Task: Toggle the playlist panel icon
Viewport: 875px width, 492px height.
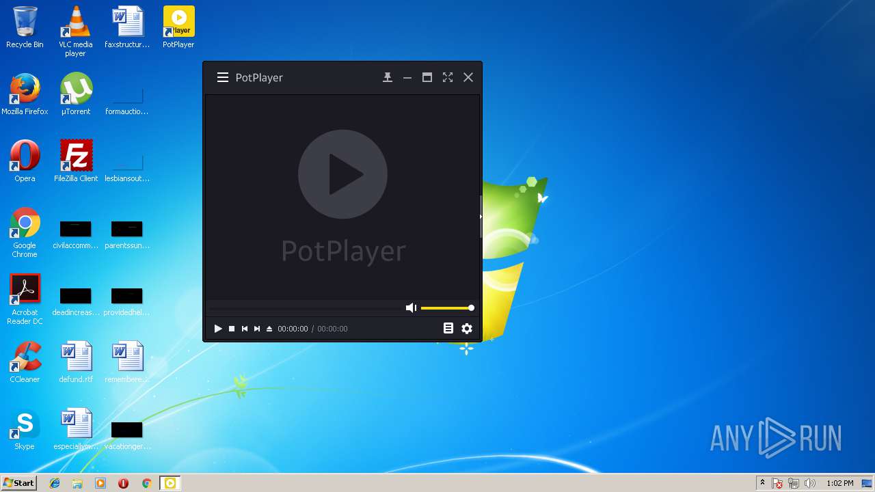Action: click(448, 329)
